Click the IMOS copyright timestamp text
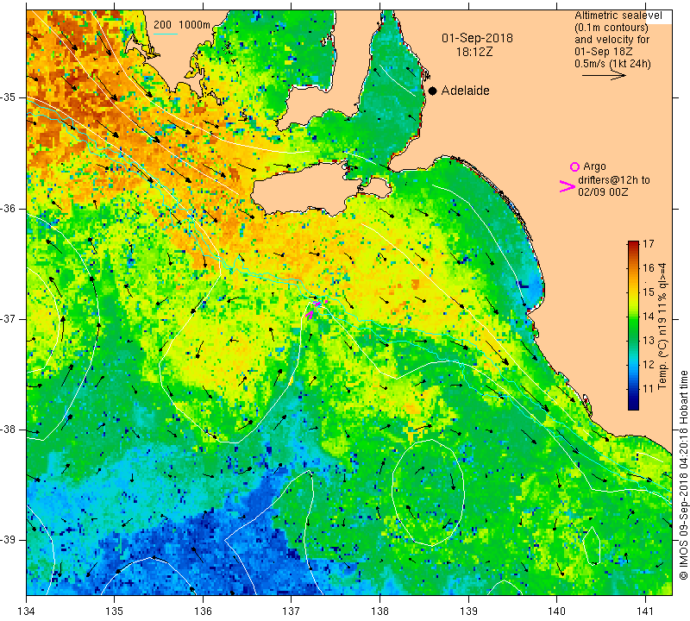The image size is (690, 621). point(683,475)
